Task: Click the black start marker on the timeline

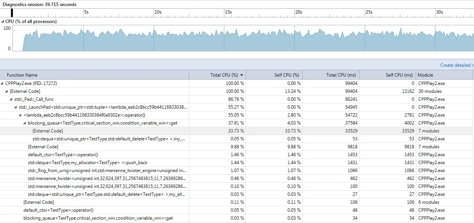Action: [x=12, y=13]
